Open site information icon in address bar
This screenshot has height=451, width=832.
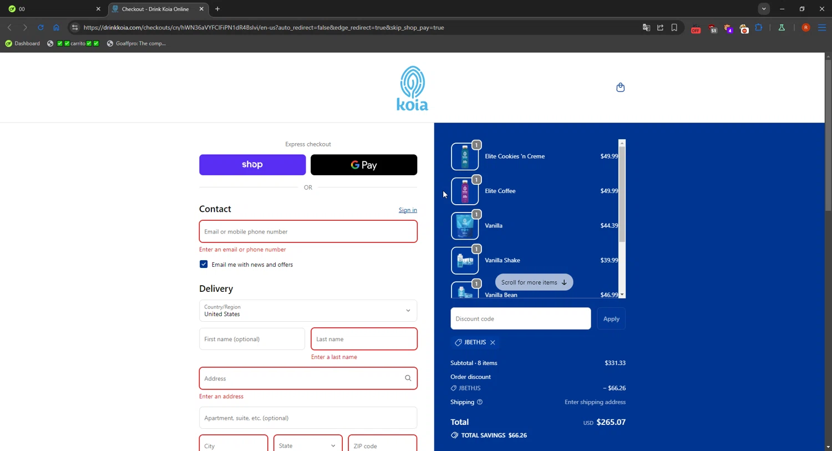point(75,27)
